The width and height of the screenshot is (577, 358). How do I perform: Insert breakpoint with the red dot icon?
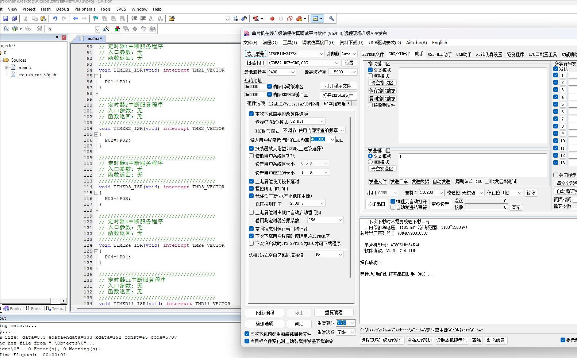[272, 19]
